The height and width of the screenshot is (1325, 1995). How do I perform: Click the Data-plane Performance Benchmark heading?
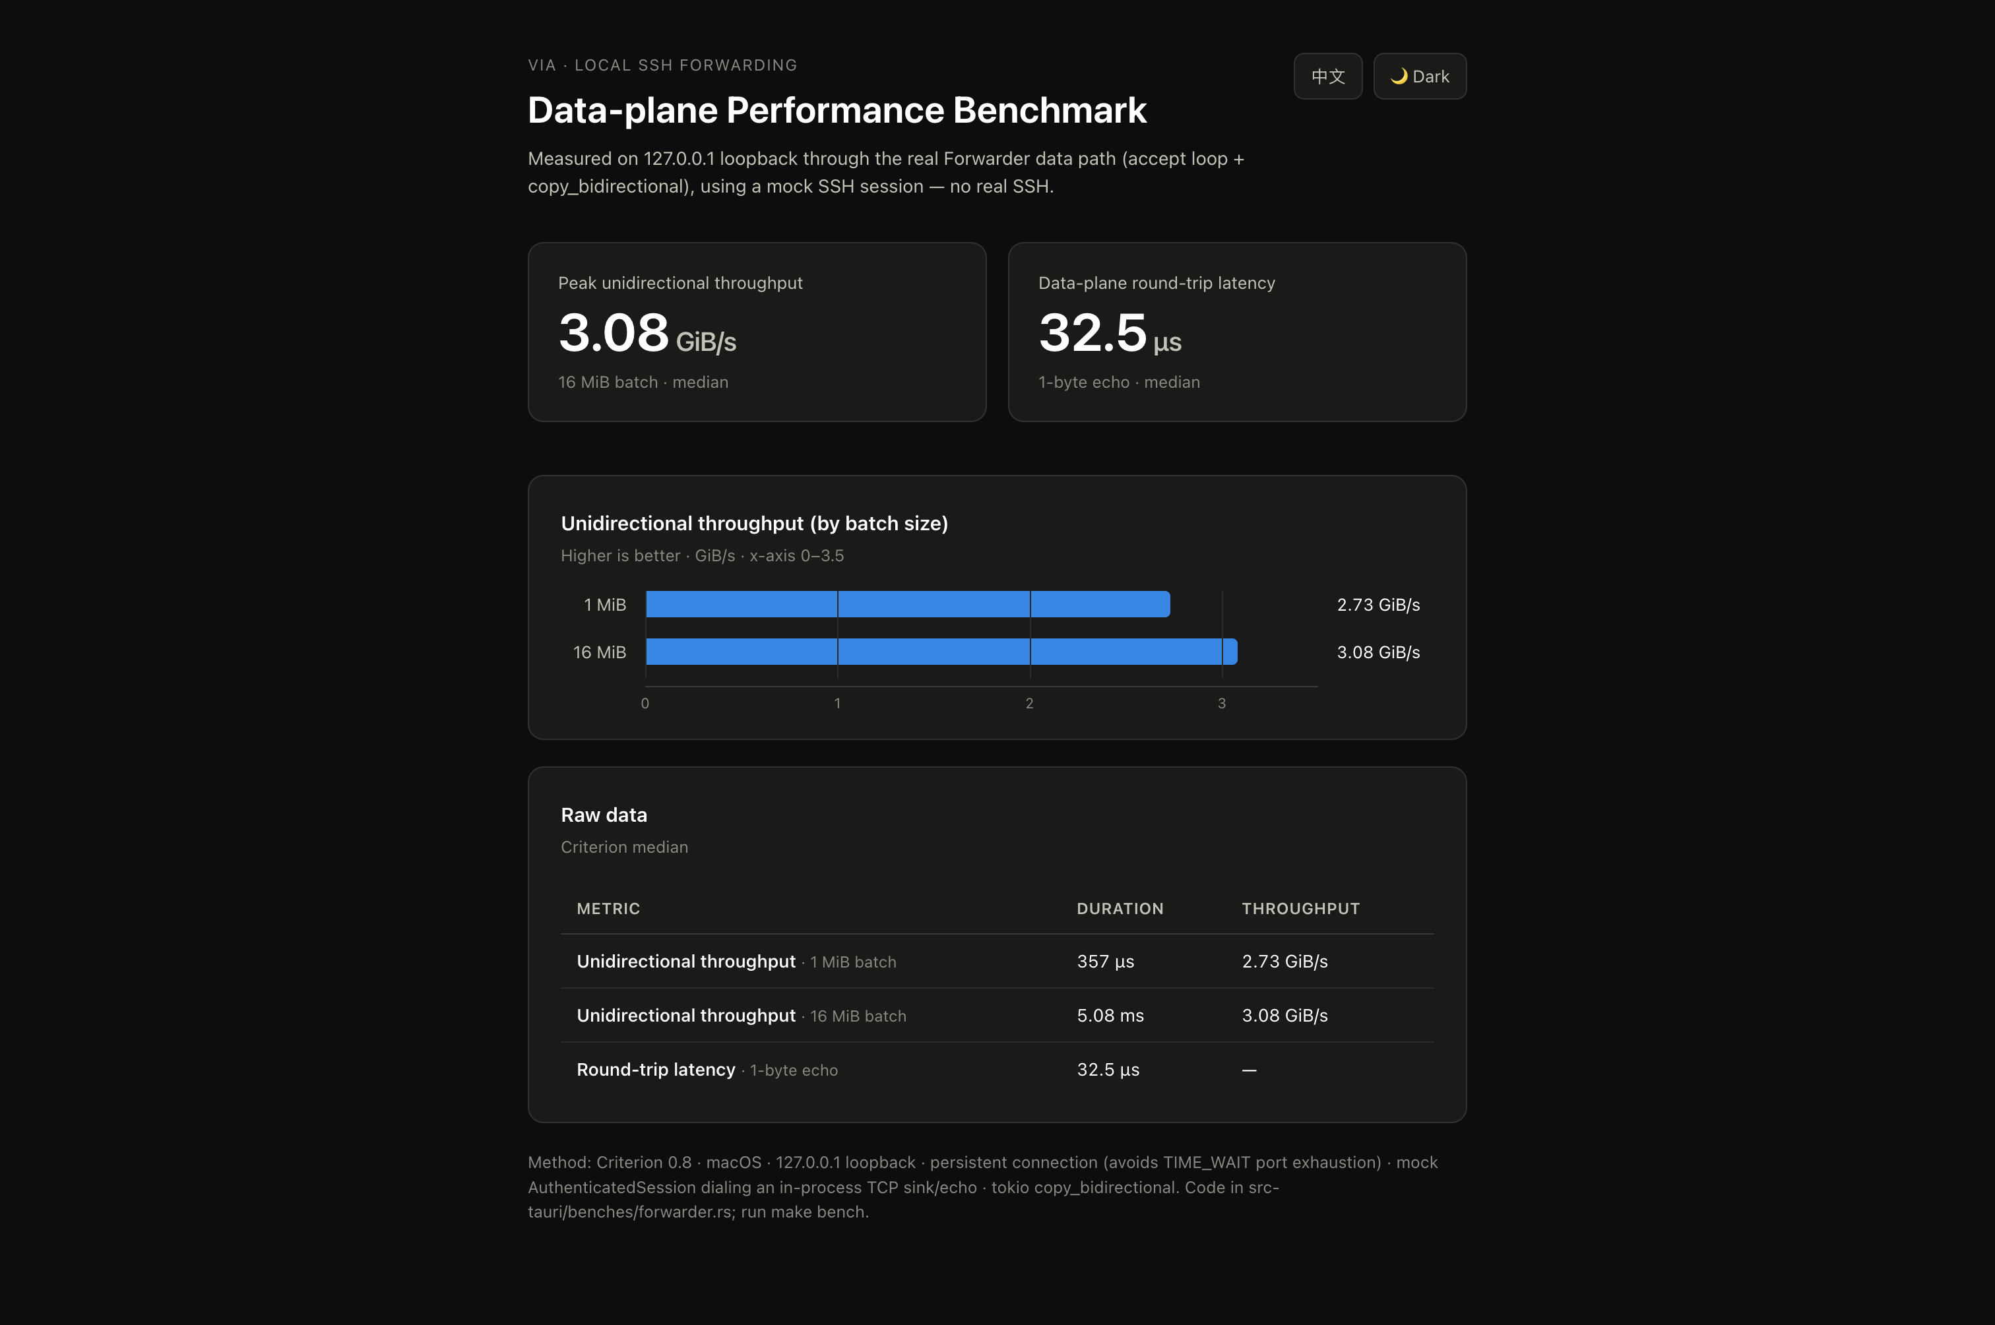coord(837,110)
